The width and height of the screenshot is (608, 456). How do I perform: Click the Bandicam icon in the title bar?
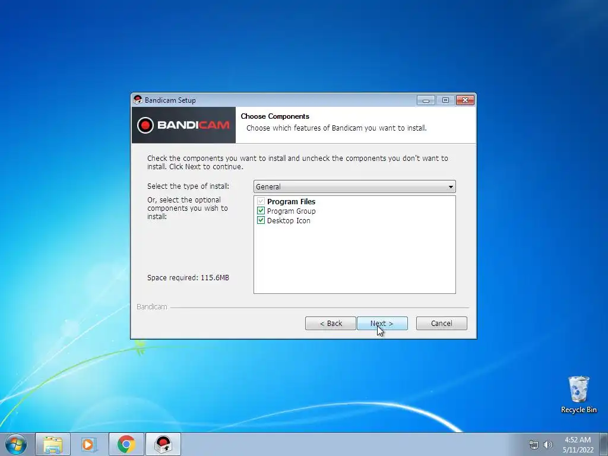tap(138, 100)
